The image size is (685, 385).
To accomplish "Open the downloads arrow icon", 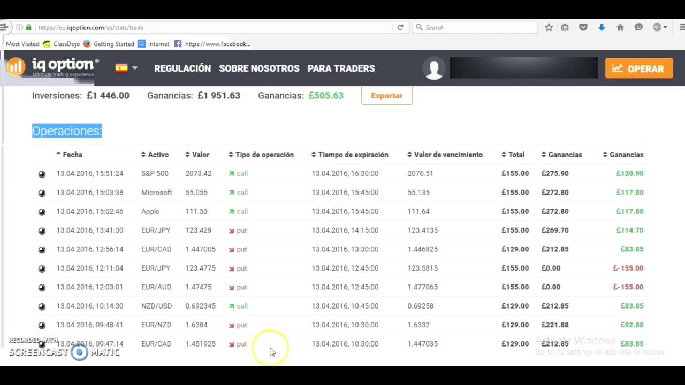I will (602, 27).
